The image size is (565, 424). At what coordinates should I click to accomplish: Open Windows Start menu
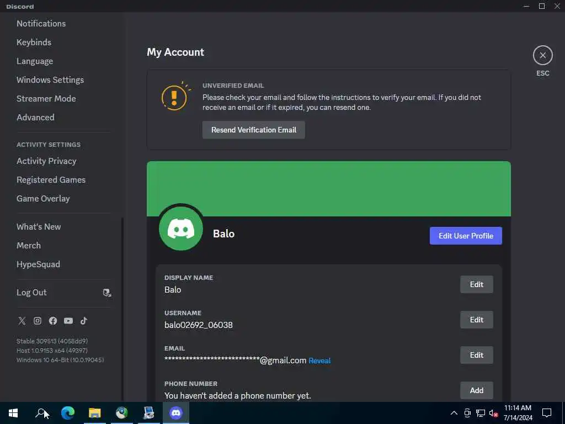pos(13,413)
